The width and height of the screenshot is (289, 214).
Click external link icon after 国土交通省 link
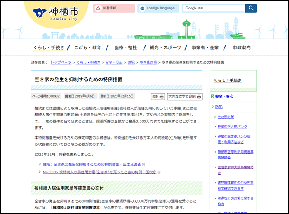[x=144, y=165]
